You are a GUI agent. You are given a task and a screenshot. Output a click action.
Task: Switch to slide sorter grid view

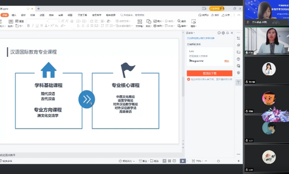[169, 161]
